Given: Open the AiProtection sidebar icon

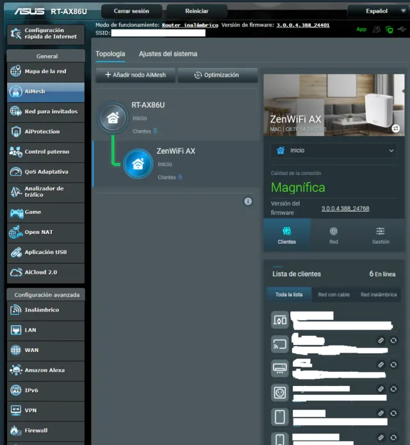Looking at the screenshot, I should coord(16,131).
